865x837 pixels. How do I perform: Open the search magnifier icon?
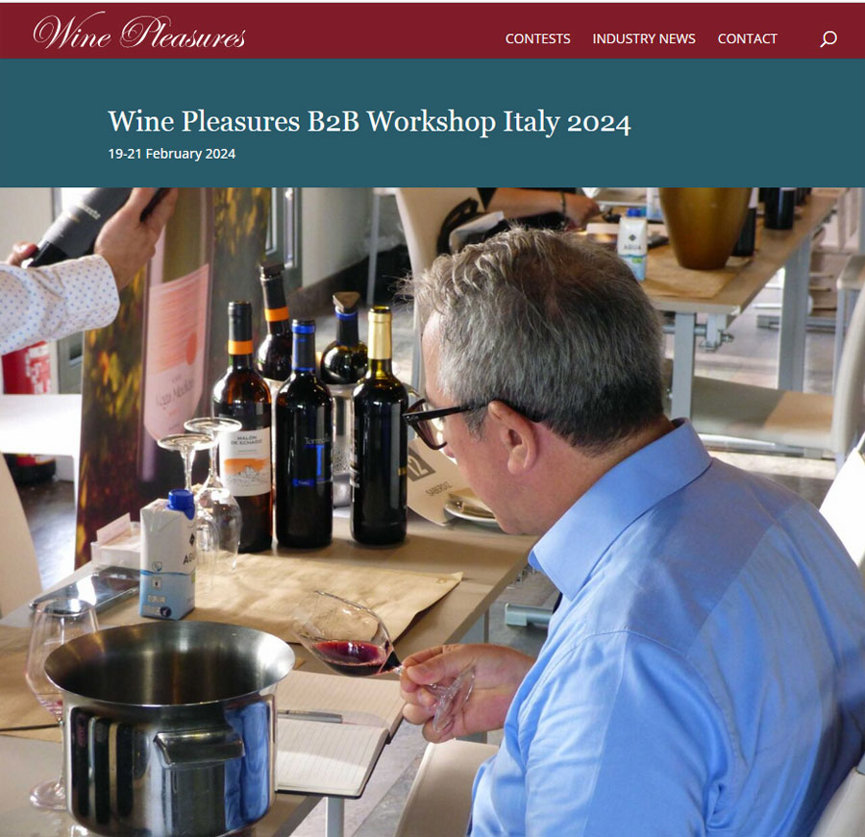tap(828, 38)
